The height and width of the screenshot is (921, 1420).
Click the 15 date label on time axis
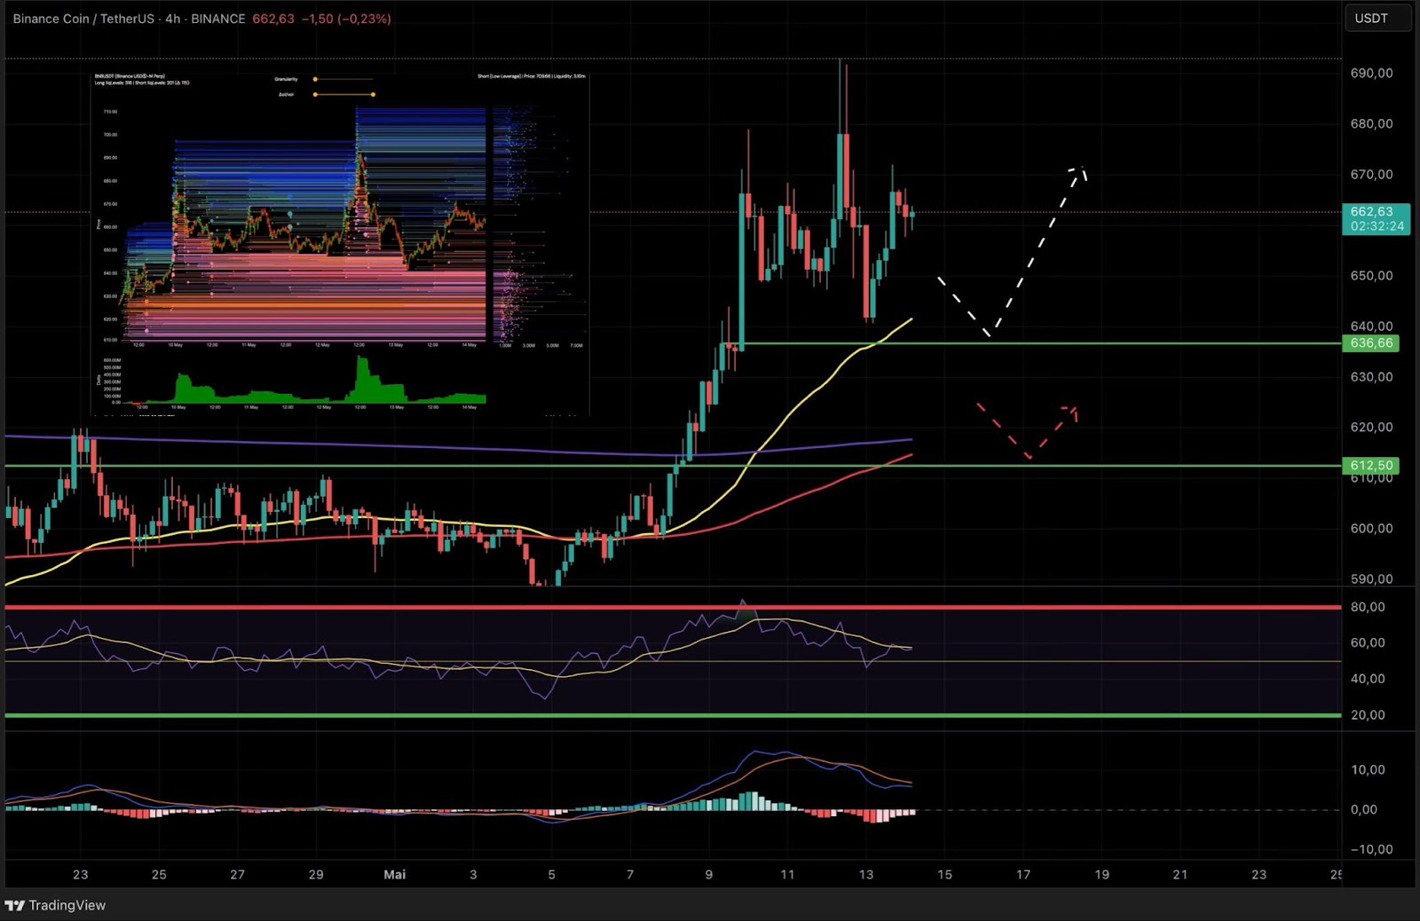point(944,874)
